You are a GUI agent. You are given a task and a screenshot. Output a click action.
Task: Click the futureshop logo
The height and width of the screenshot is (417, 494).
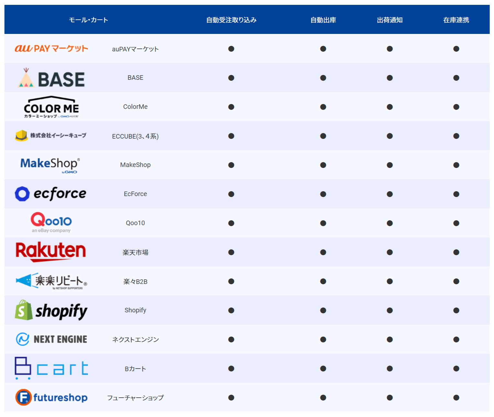point(51,397)
